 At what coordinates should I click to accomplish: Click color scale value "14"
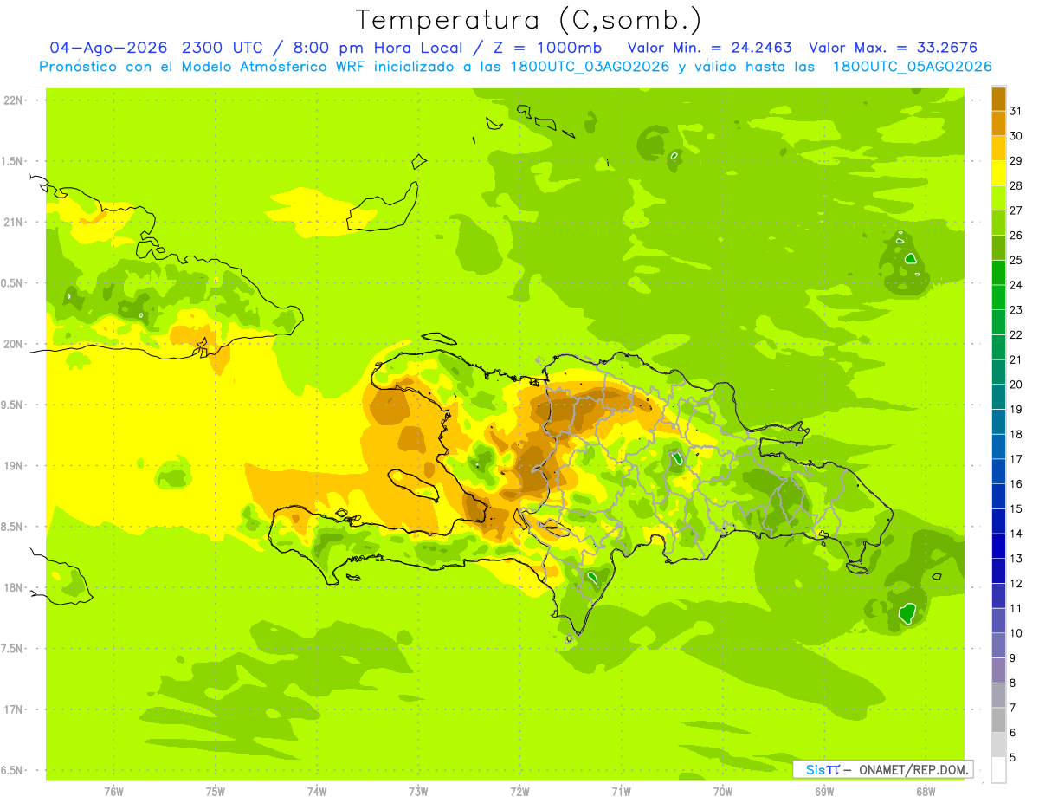coord(1016,534)
